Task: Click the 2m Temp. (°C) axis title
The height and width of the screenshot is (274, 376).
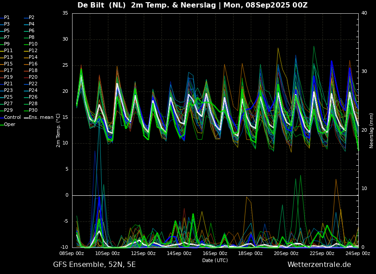Action: click(x=58, y=130)
